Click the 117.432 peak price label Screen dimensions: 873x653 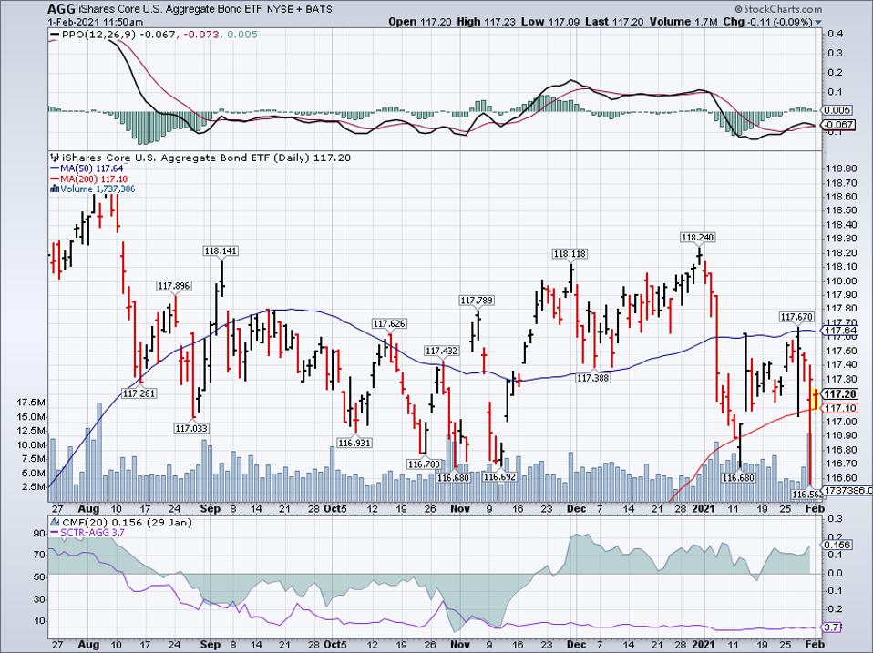(441, 351)
